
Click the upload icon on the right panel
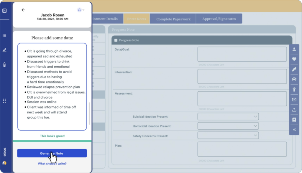pos(294,110)
